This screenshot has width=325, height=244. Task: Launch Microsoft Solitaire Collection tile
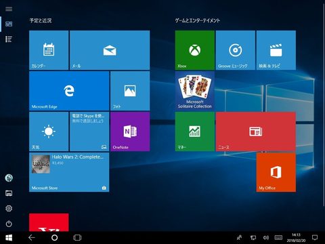click(x=195, y=91)
